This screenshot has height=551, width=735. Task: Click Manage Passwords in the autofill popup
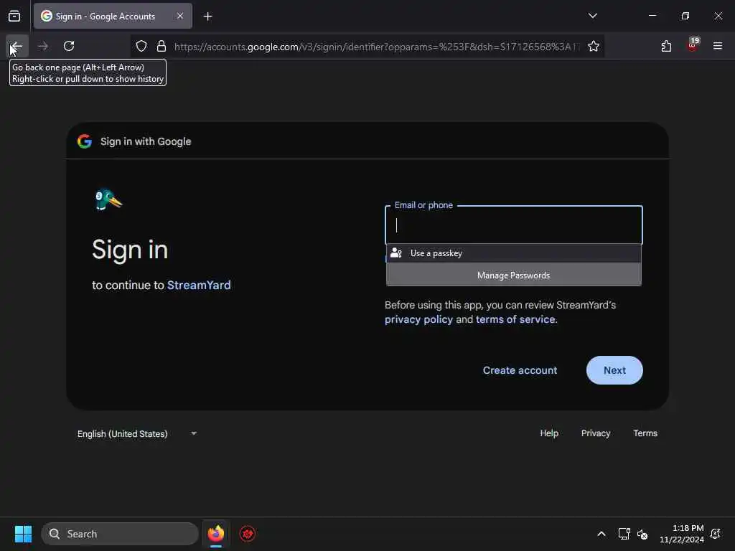pyautogui.click(x=514, y=275)
